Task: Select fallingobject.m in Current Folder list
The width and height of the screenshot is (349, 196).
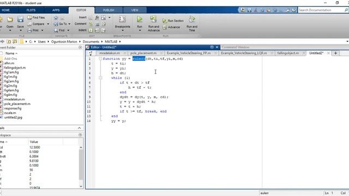Action: [15, 68]
